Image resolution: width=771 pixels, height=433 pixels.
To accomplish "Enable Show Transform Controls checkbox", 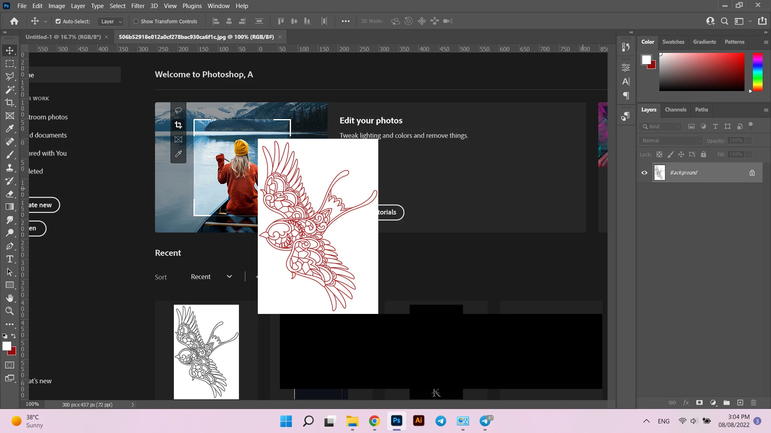I will point(136,21).
